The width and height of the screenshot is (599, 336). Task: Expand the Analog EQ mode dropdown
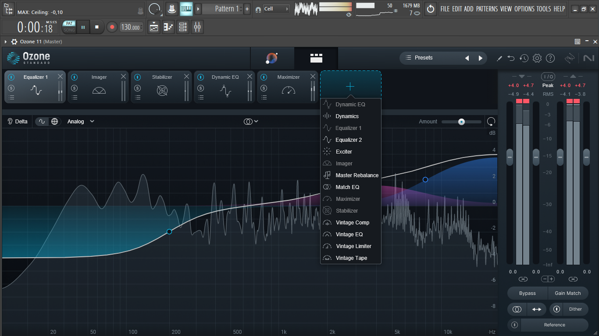click(81, 122)
